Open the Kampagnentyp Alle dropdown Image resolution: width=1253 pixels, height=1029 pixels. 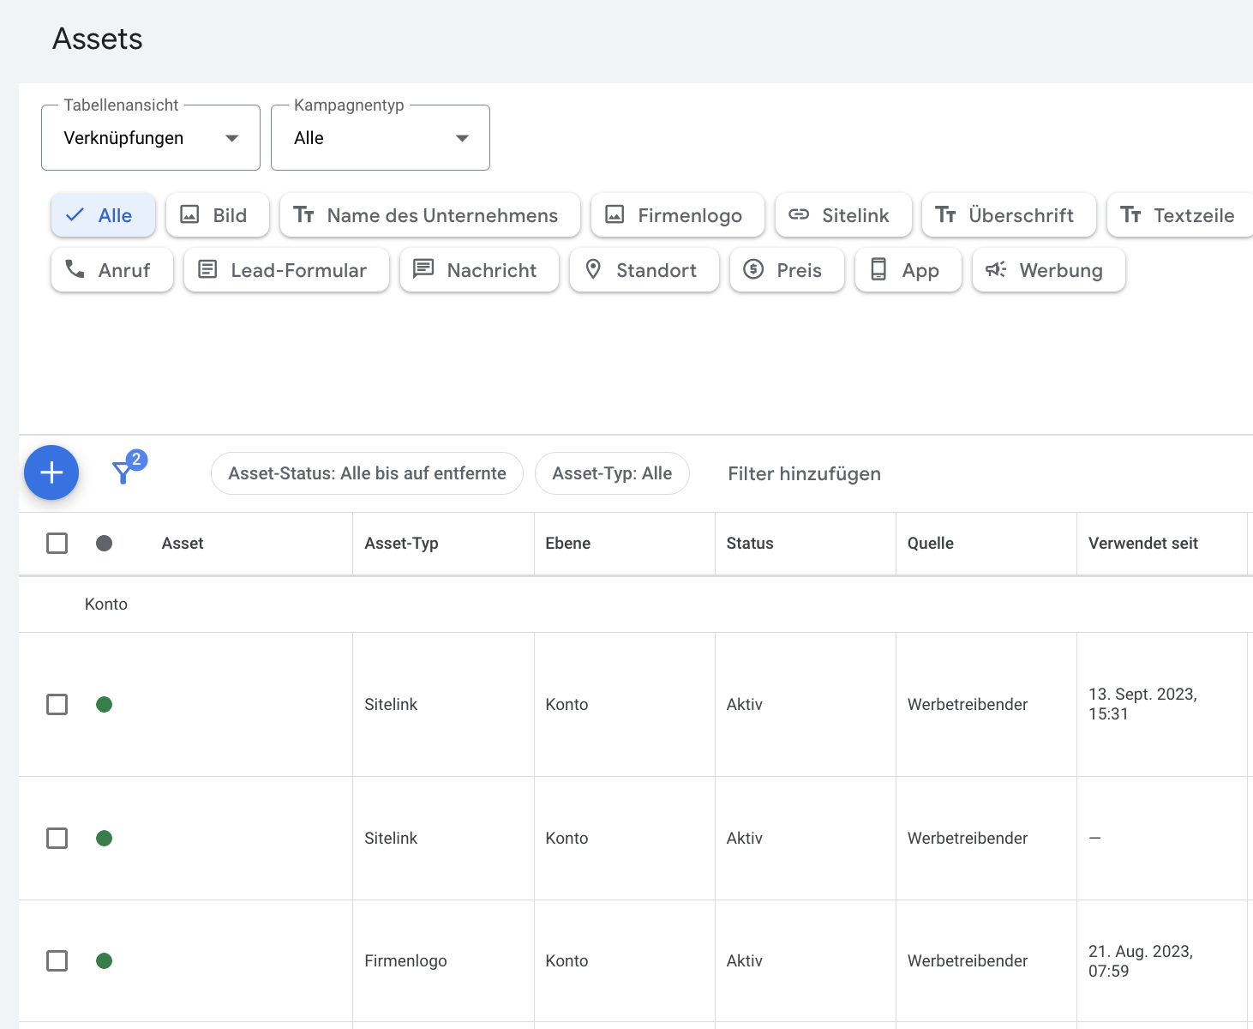(381, 138)
